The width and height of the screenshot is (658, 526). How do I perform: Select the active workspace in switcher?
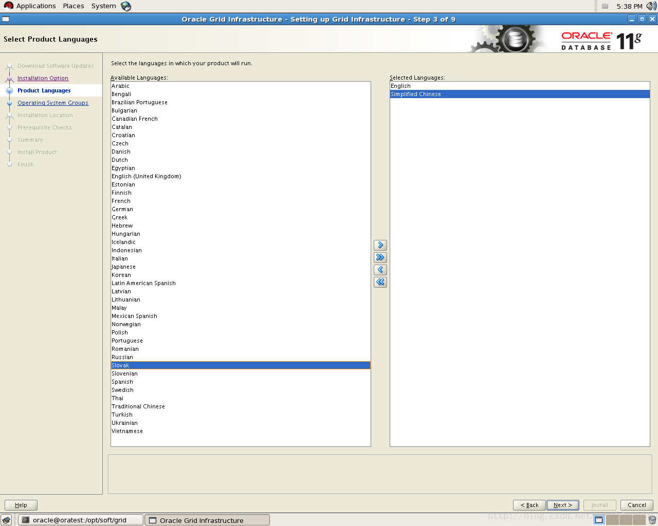click(x=599, y=520)
